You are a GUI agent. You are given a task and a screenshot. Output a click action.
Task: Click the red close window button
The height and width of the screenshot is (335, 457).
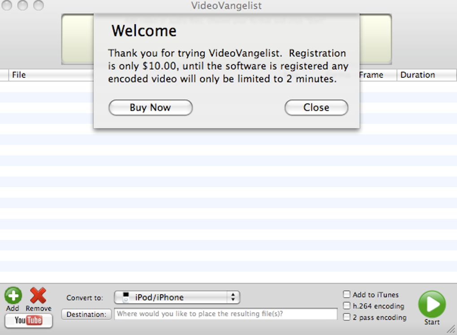[x=6, y=5]
